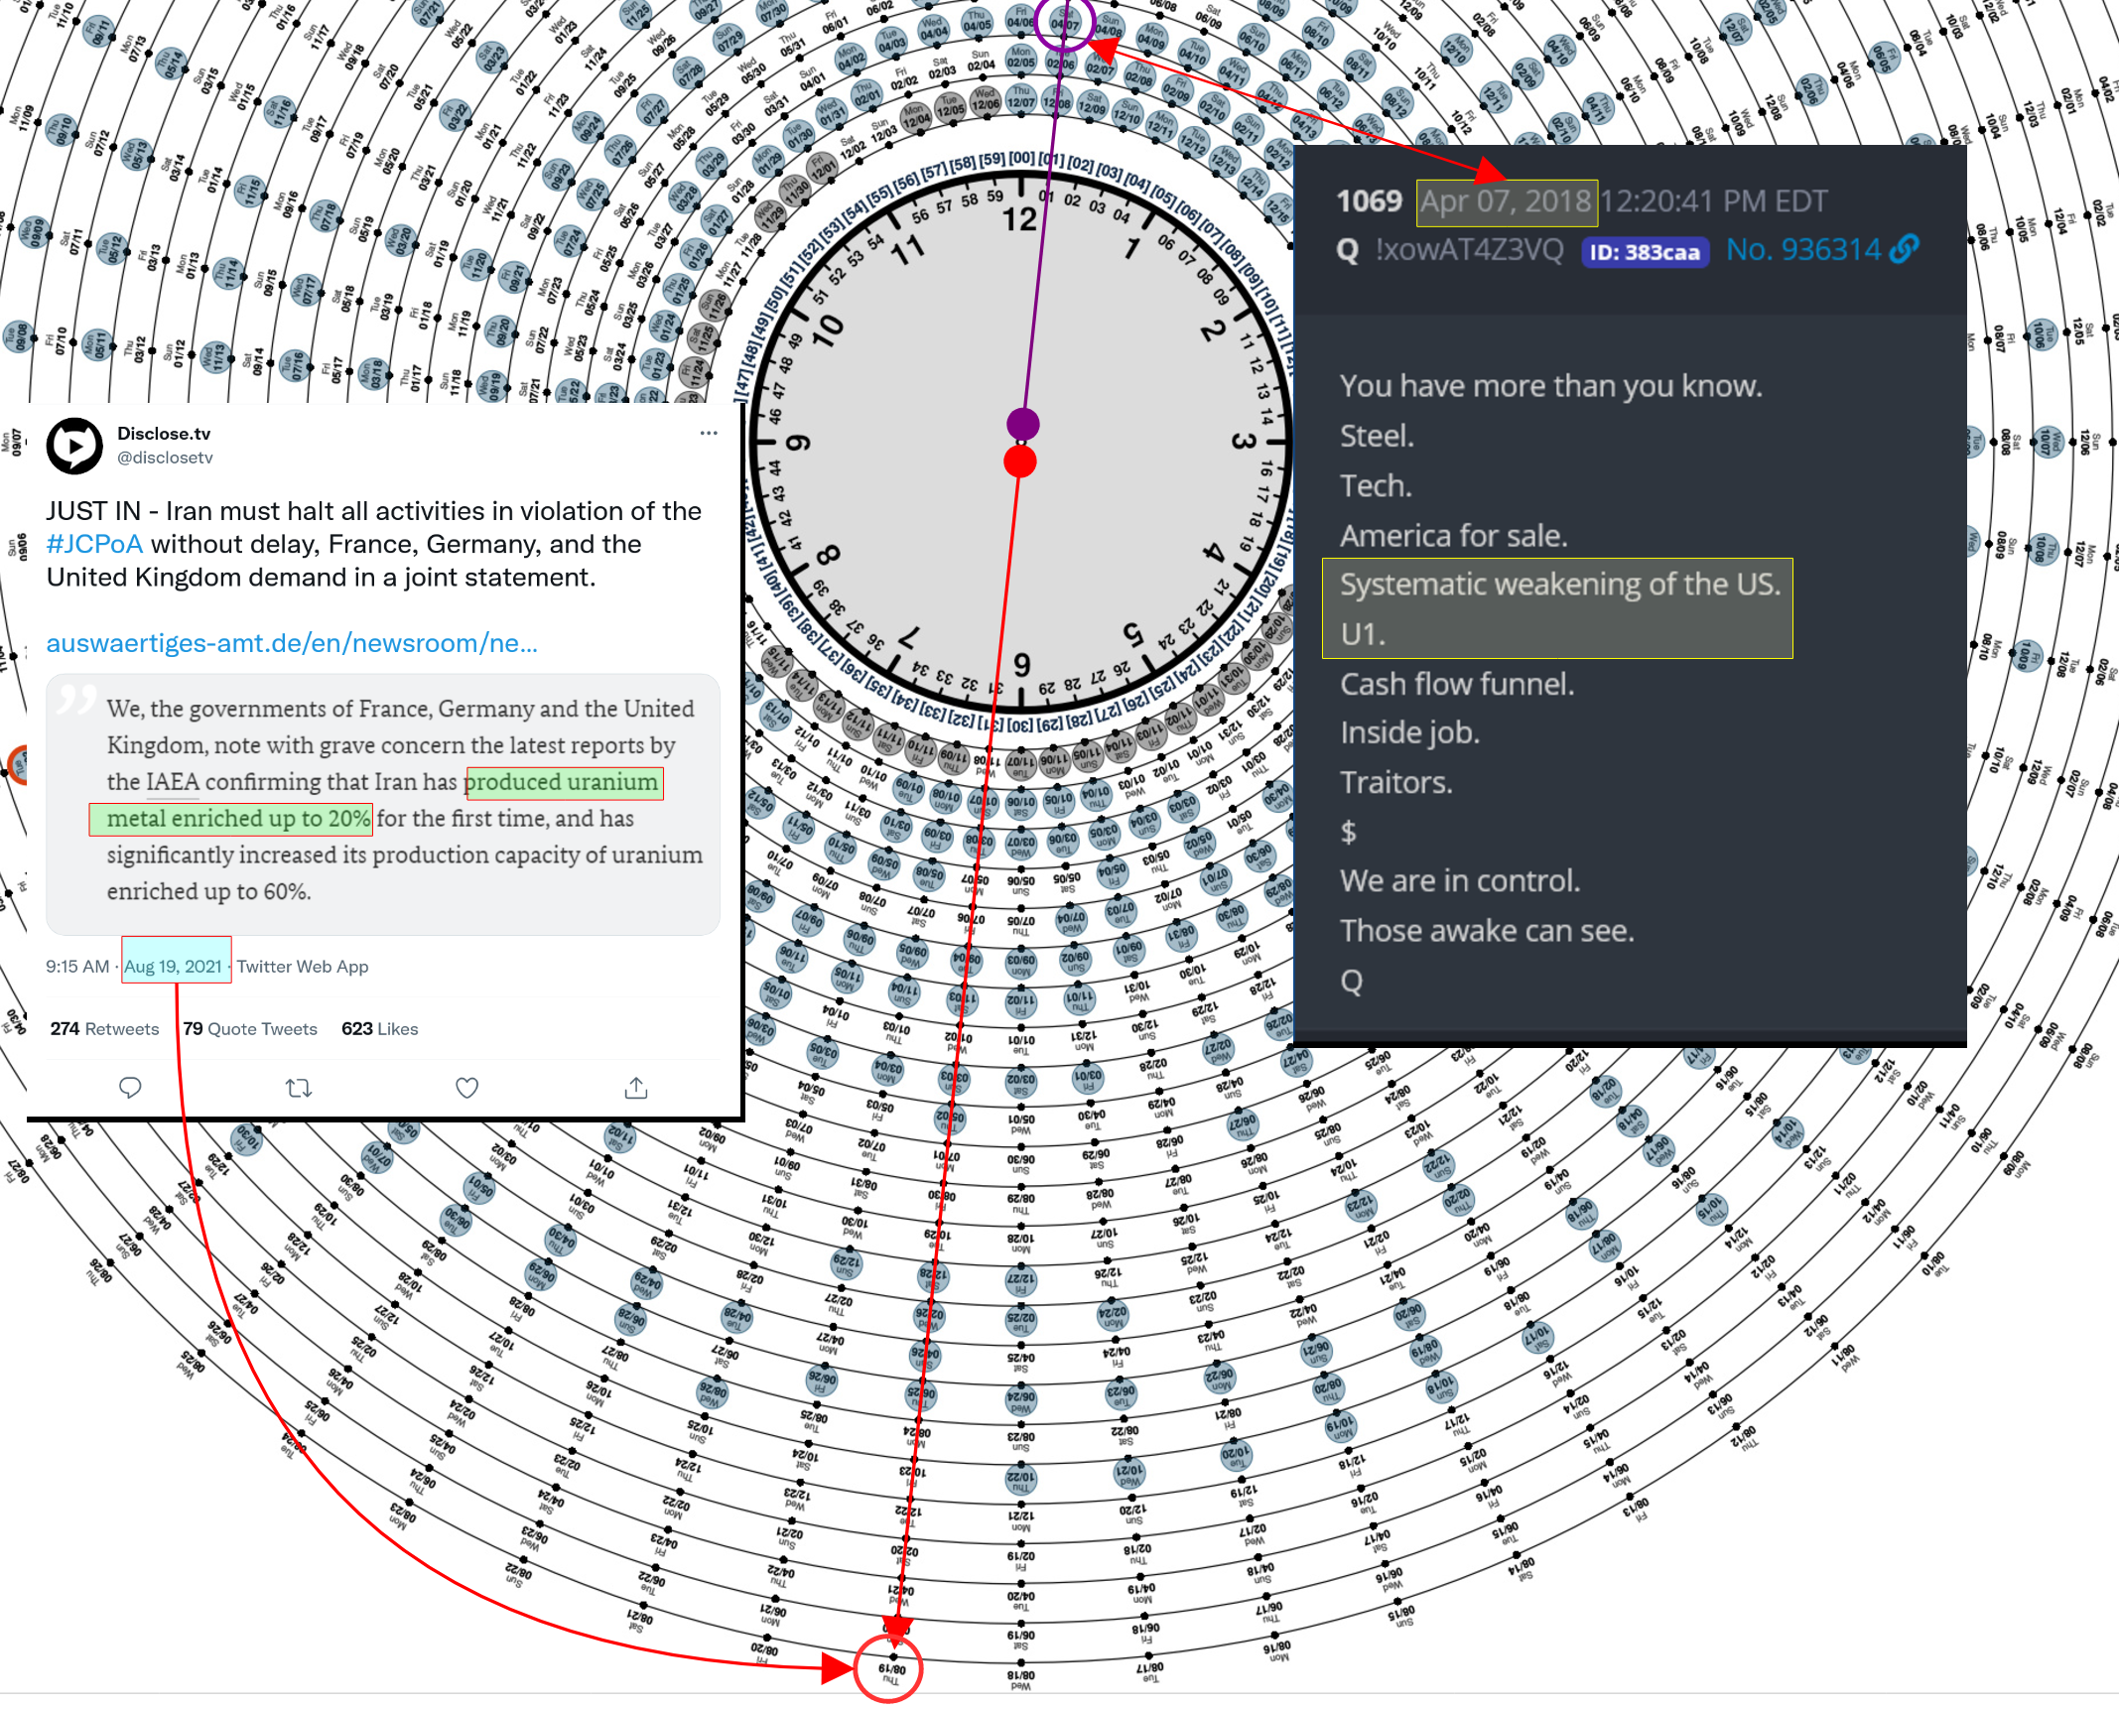Click the share upload icon on the tweet

pos(636,1088)
